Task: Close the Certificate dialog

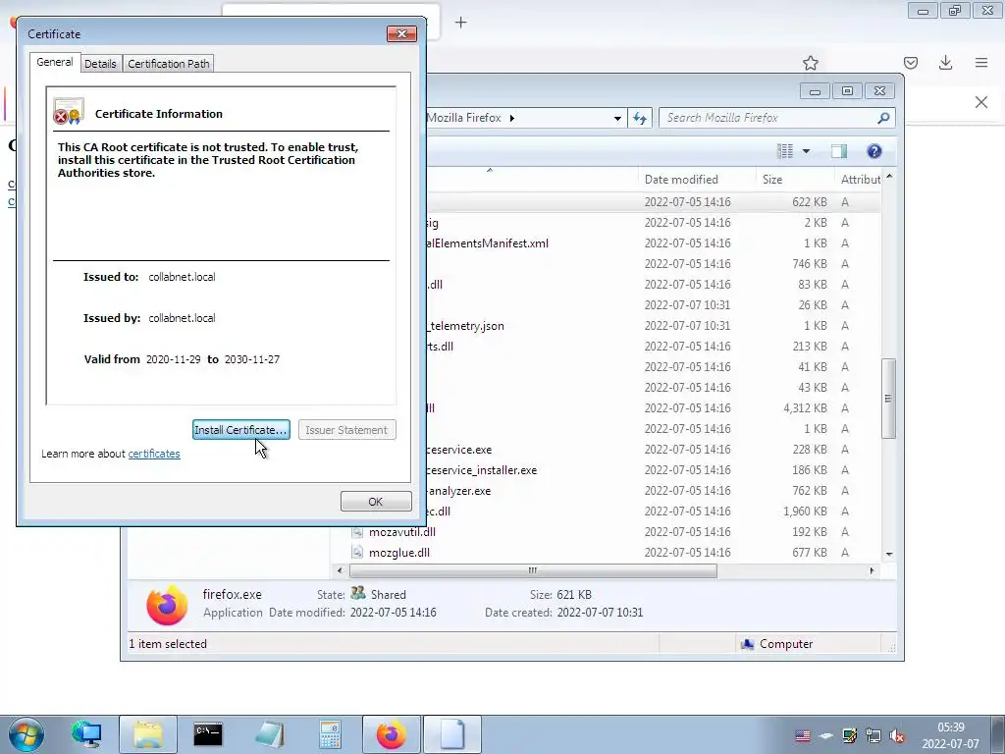Action: click(401, 33)
